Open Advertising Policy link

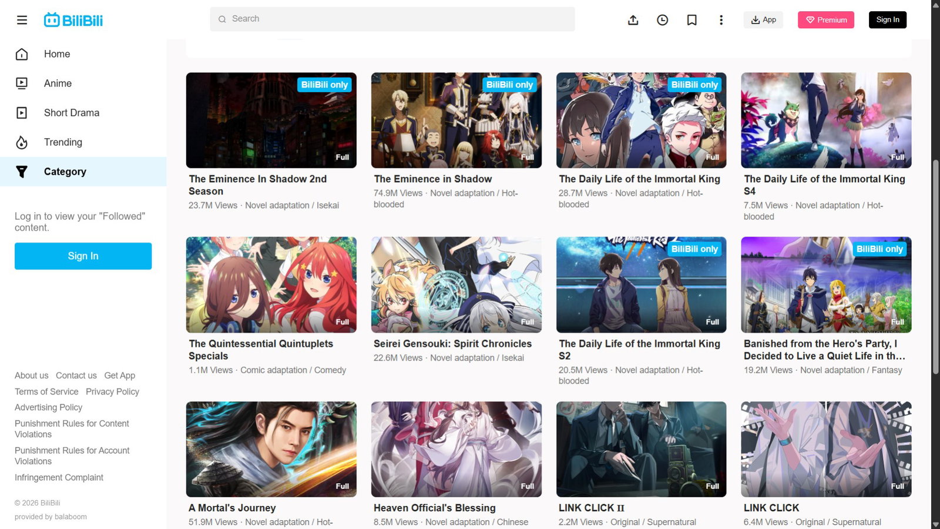[x=48, y=407]
